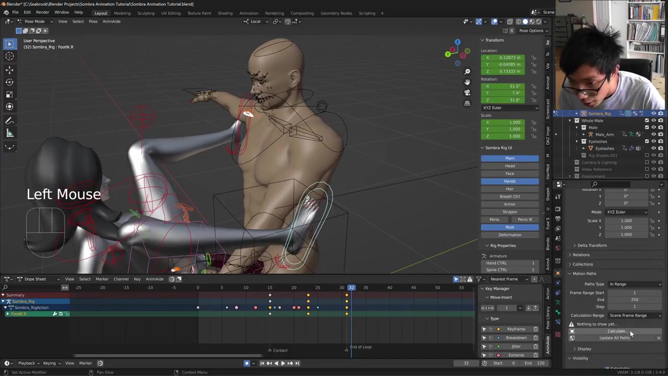Click the Update All Paths button
Screen dimensions: 668x376
[614, 338]
